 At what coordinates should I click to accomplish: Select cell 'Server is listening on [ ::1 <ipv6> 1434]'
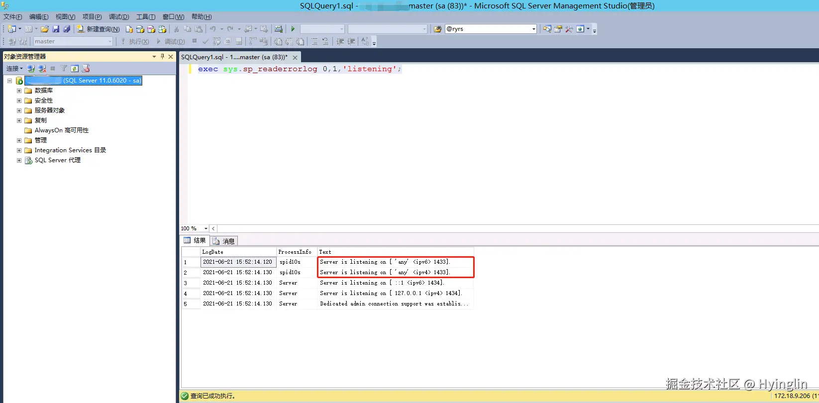pyautogui.click(x=395, y=283)
